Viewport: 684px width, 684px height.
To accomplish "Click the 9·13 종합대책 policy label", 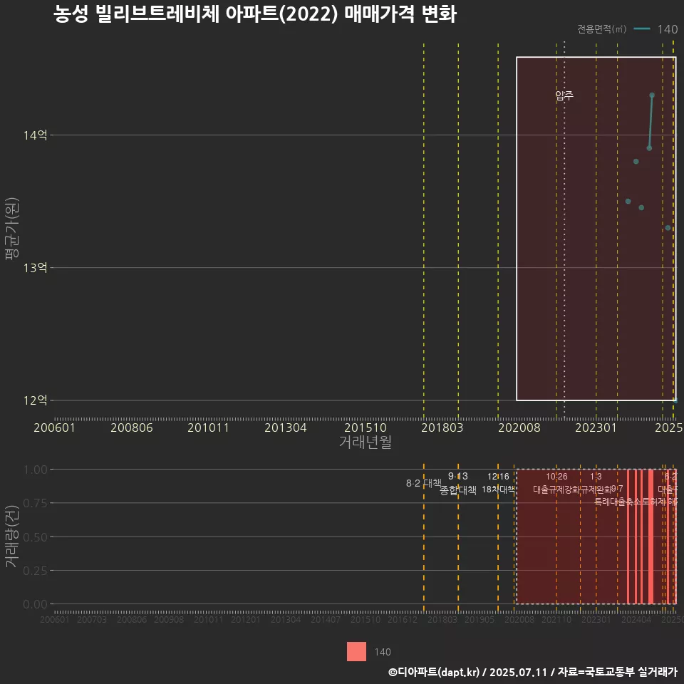I will (x=458, y=483).
